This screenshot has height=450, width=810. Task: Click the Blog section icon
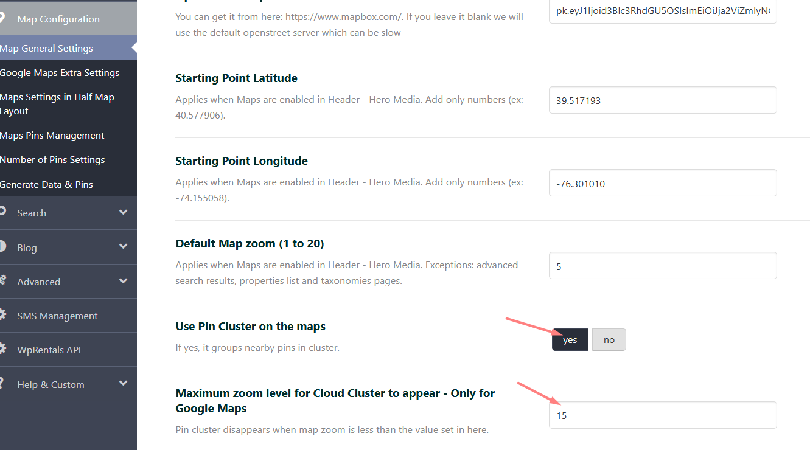(x=2, y=246)
